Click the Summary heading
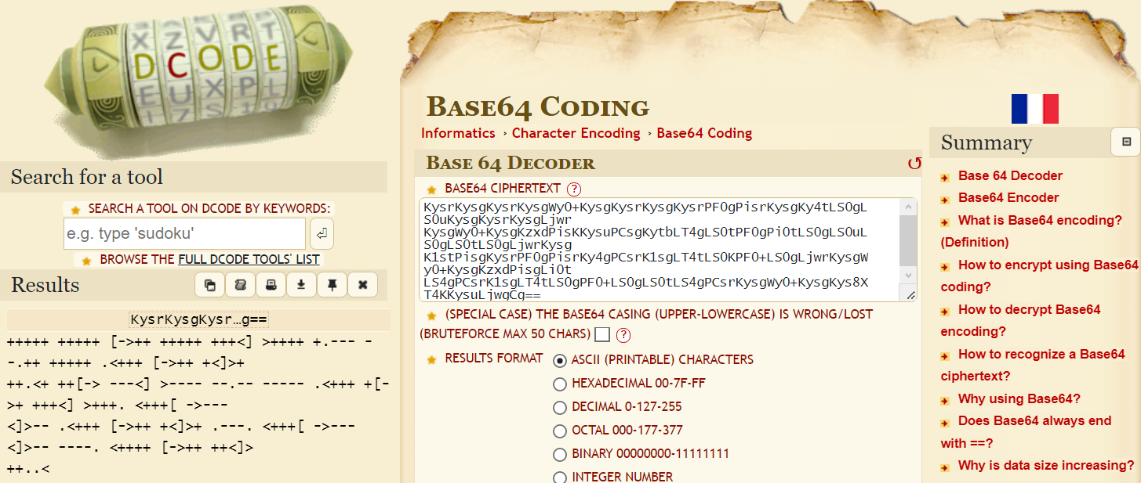1141x483 pixels. click(x=987, y=142)
